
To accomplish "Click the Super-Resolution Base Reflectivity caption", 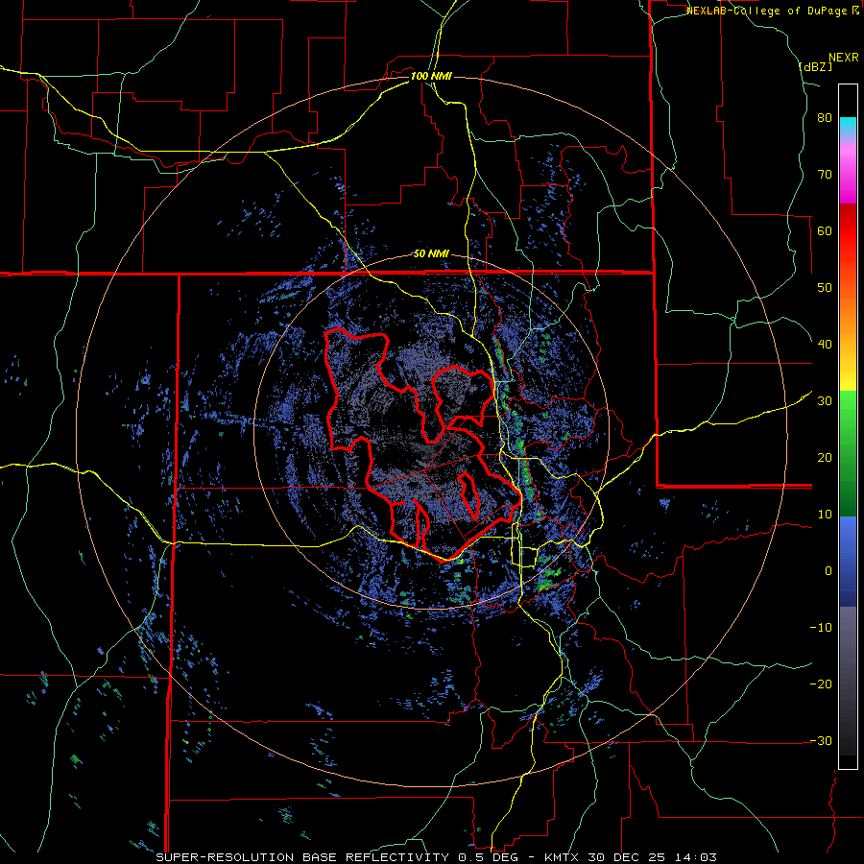I will coord(301,857).
